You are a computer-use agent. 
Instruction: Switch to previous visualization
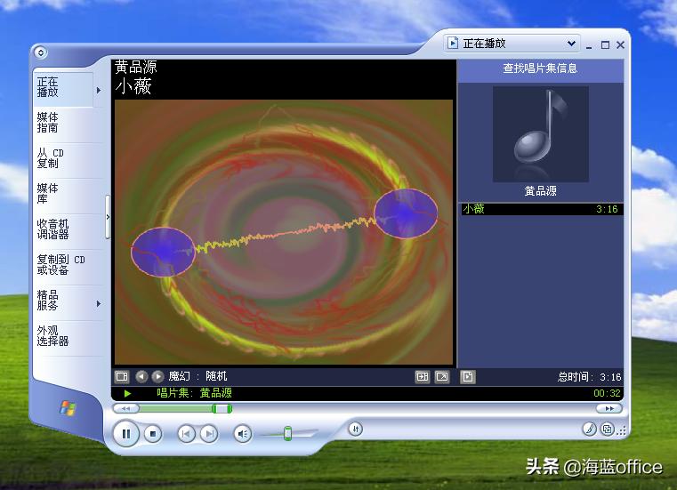click(x=141, y=377)
